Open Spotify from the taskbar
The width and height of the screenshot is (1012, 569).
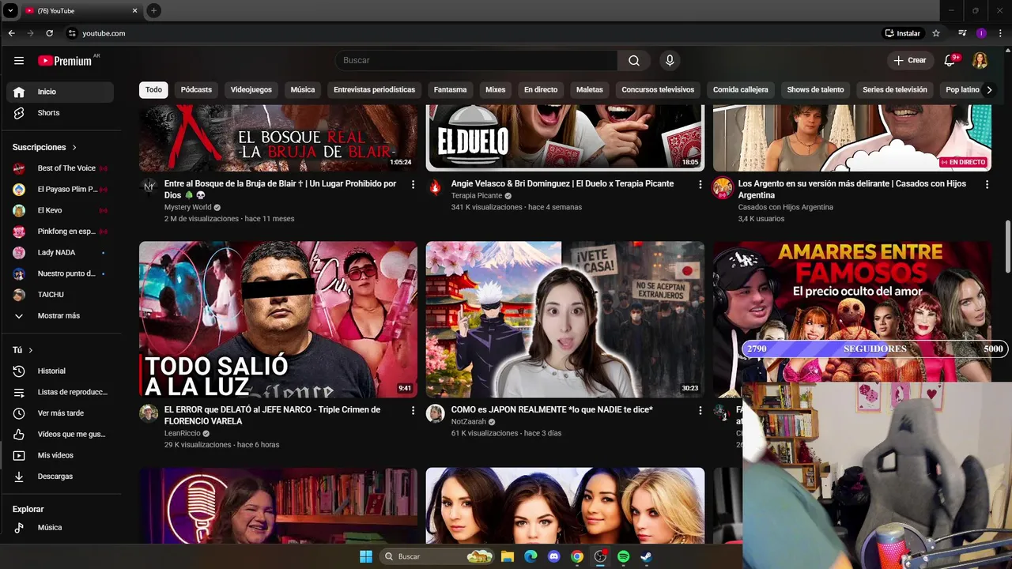tap(623, 556)
